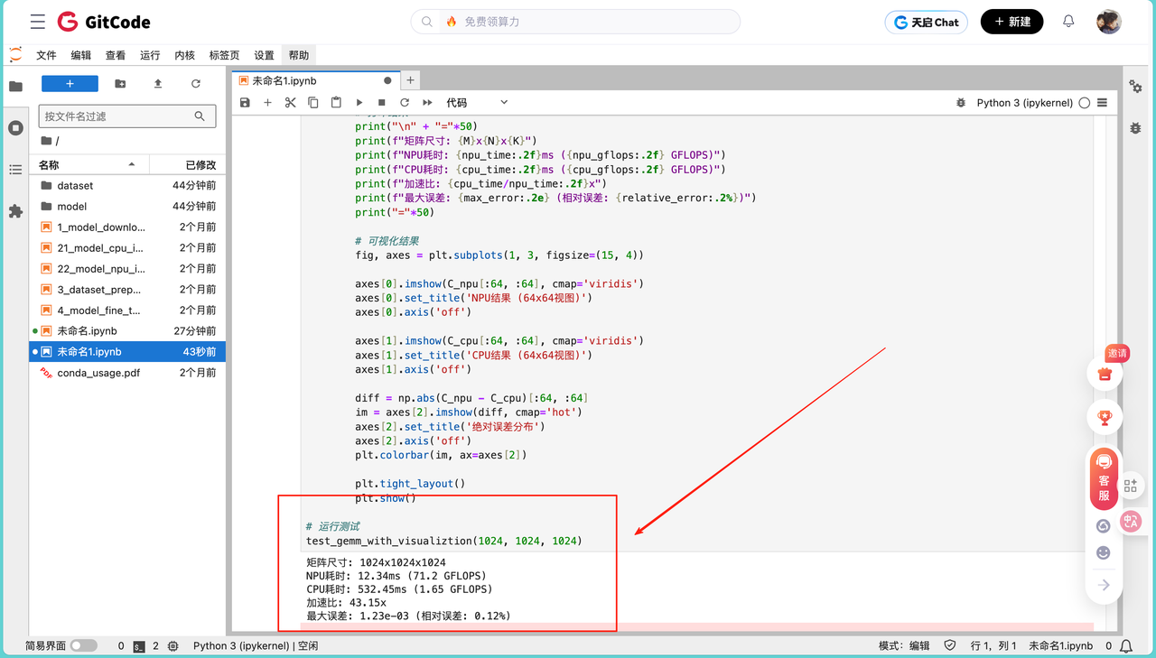The height and width of the screenshot is (658, 1156).
Task: Open the 客服 customer service button
Action: pyautogui.click(x=1104, y=479)
